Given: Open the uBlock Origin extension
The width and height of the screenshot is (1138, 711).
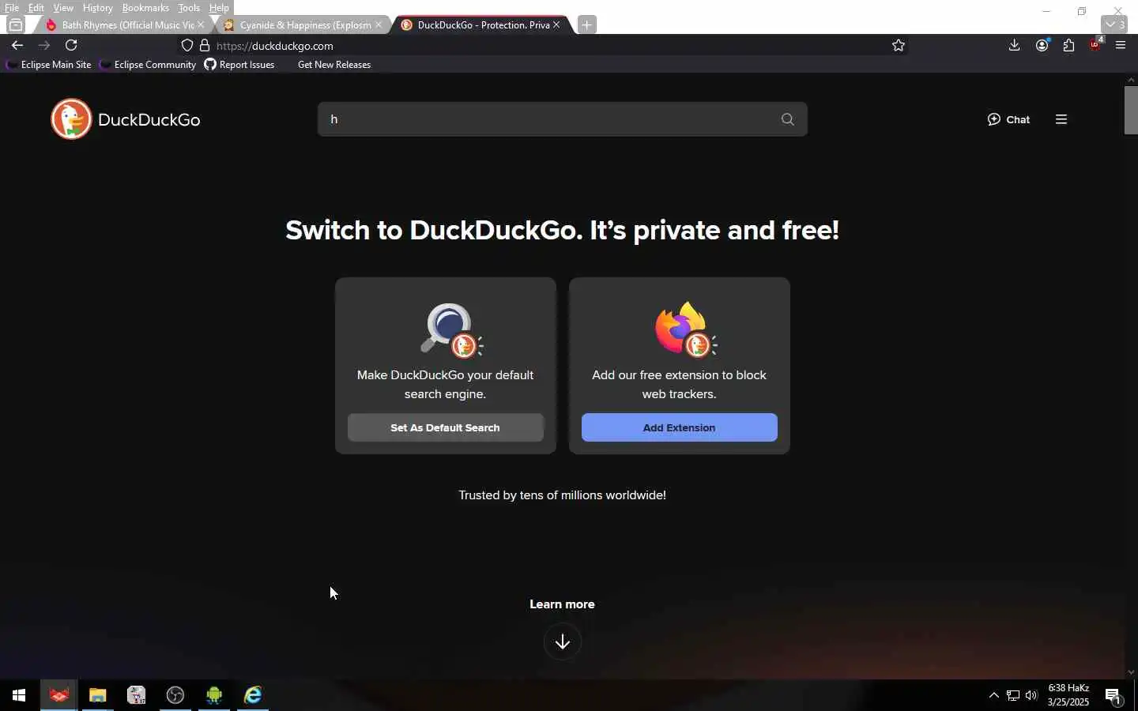Looking at the screenshot, I should (x=1095, y=44).
